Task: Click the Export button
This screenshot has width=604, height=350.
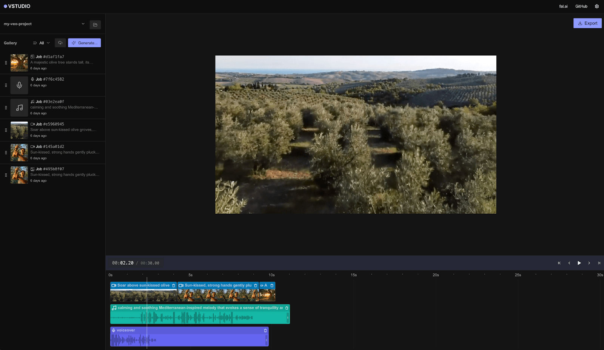Action: (x=587, y=23)
